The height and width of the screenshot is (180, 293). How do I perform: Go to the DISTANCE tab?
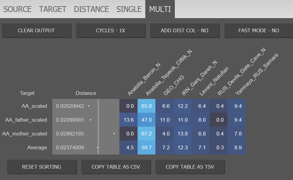click(x=91, y=9)
